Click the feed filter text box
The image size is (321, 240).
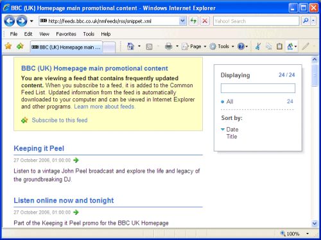point(258,88)
